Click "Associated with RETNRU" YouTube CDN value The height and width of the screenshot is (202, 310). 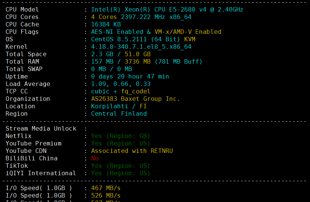[132, 151]
